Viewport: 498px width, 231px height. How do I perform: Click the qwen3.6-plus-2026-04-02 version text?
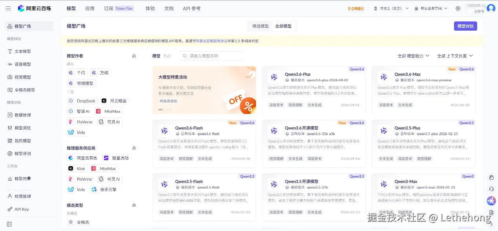click(x=328, y=80)
